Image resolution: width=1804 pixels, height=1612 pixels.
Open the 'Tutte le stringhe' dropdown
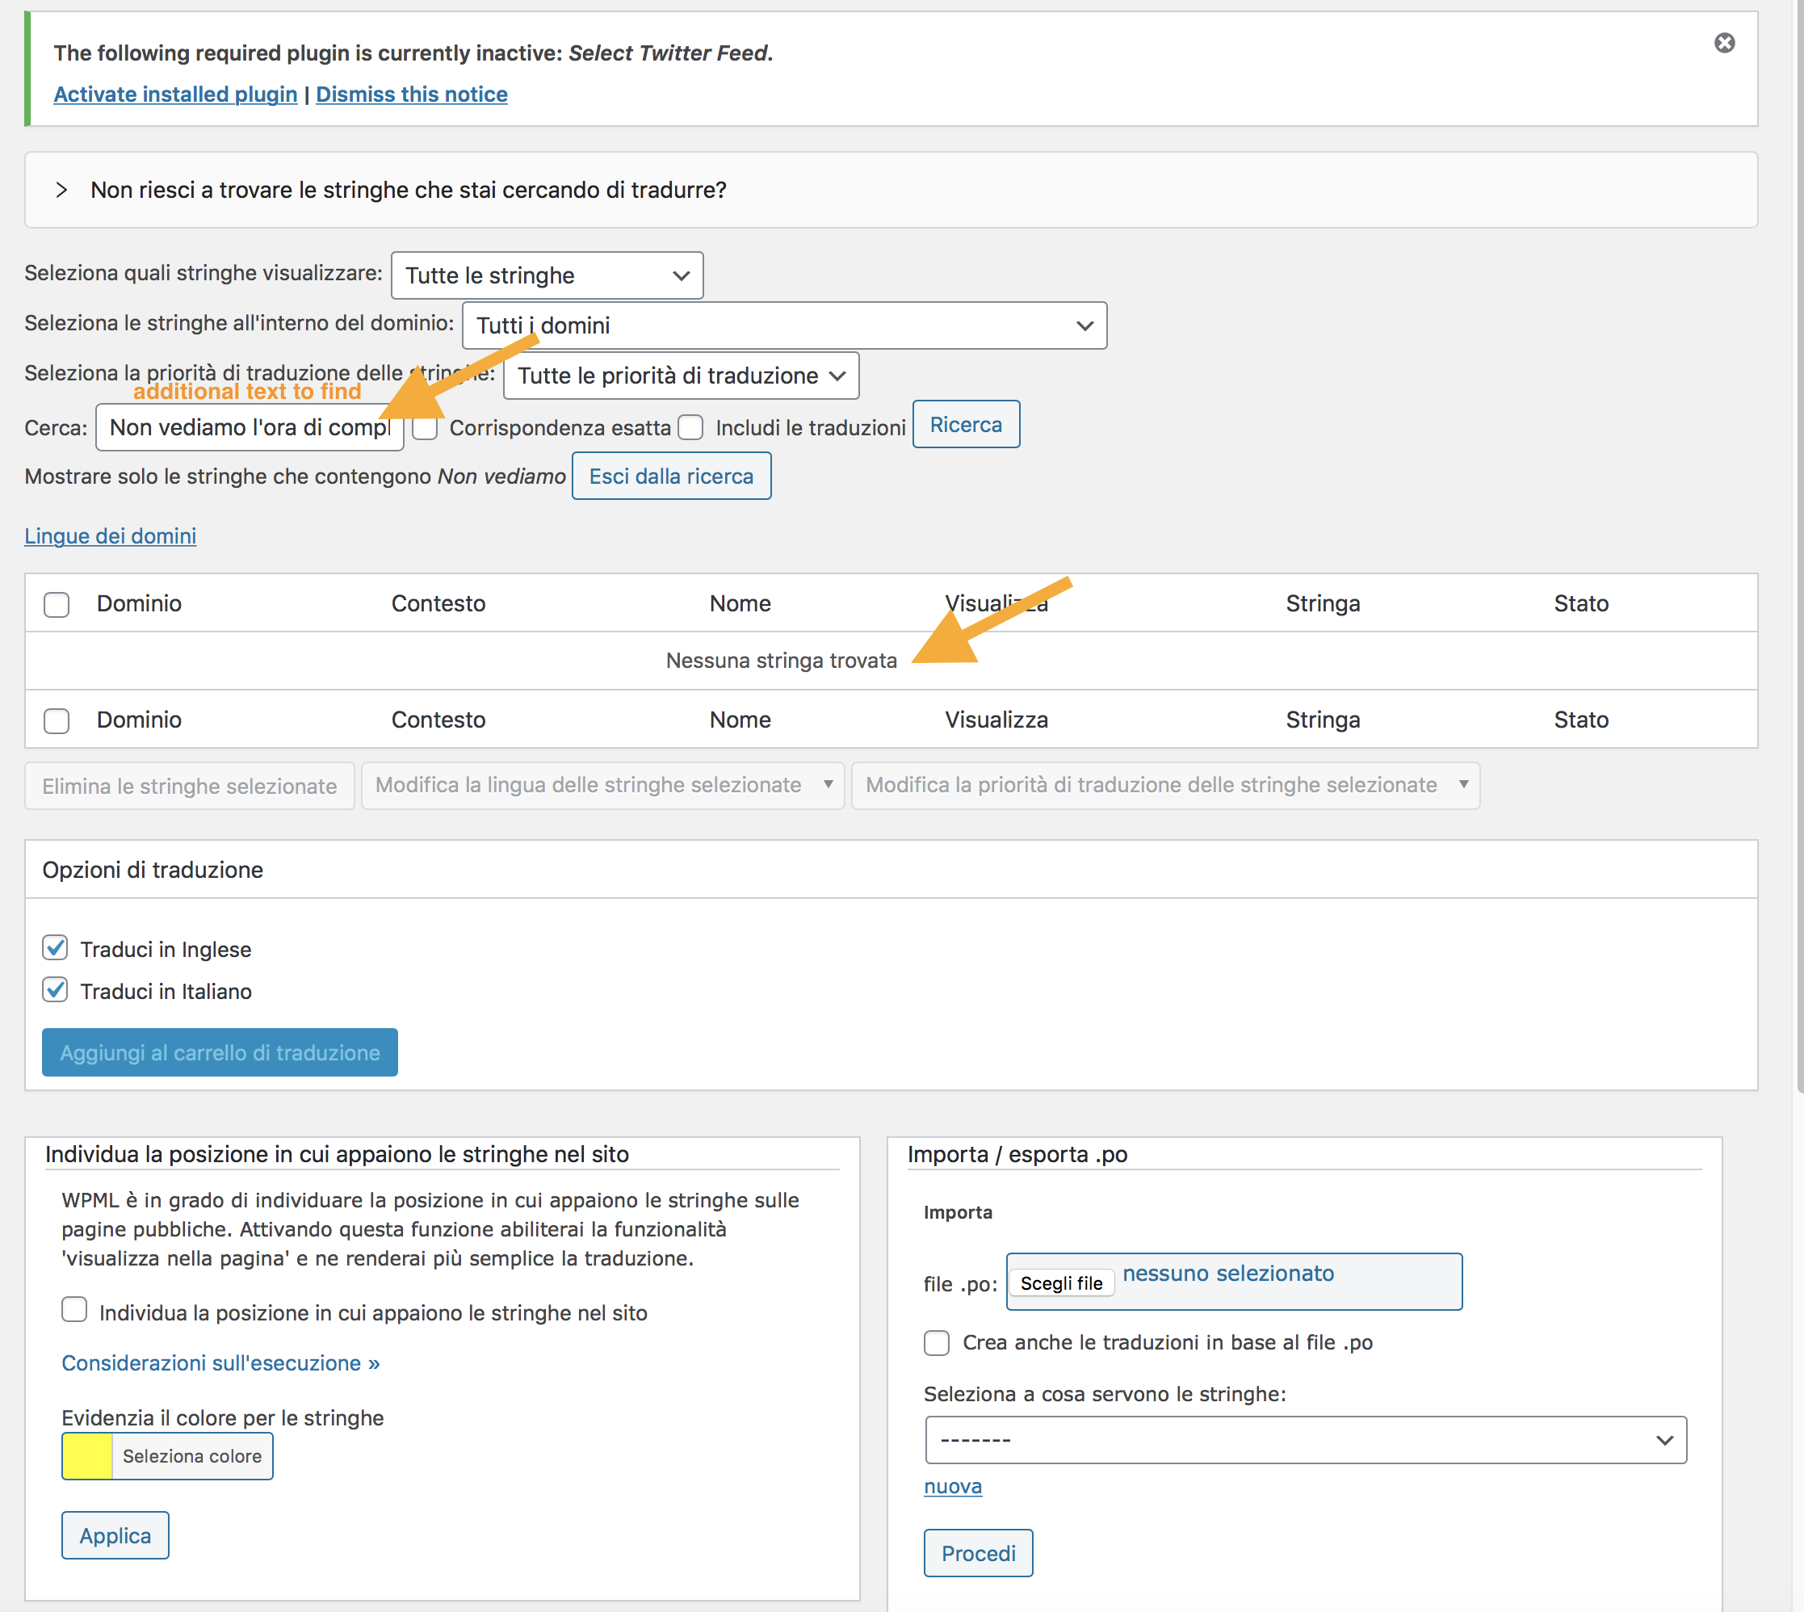(x=547, y=275)
